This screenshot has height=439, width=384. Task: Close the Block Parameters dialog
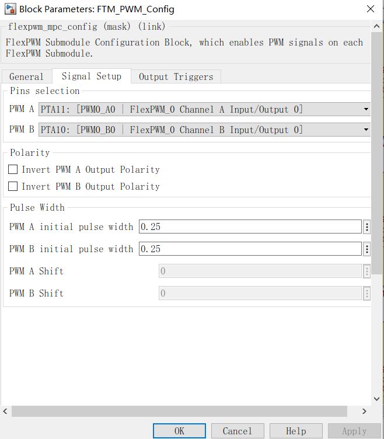tap(370, 9)
